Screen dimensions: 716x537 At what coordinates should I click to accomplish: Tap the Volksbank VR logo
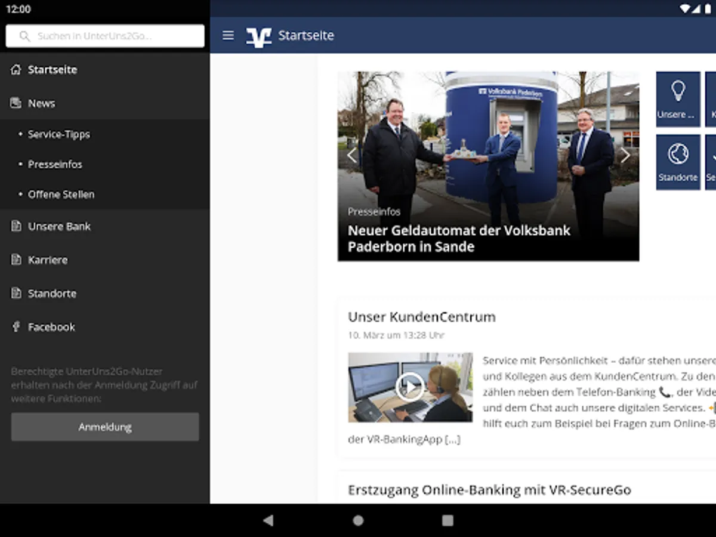pyautogui.click(x=258, y=36)
